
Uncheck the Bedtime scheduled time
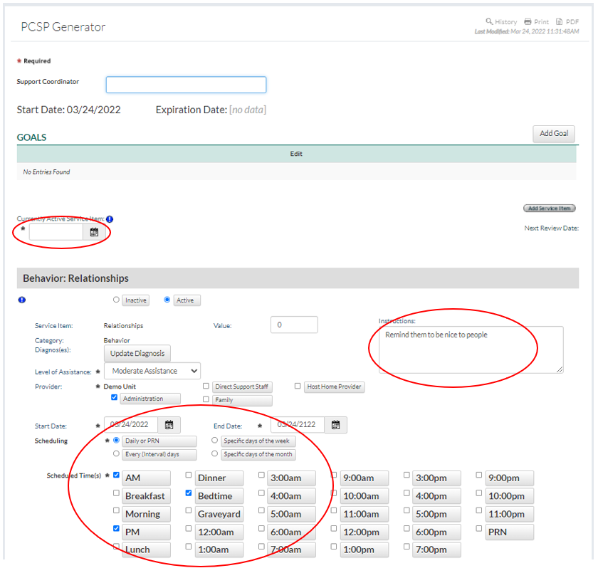pos(189,493)
